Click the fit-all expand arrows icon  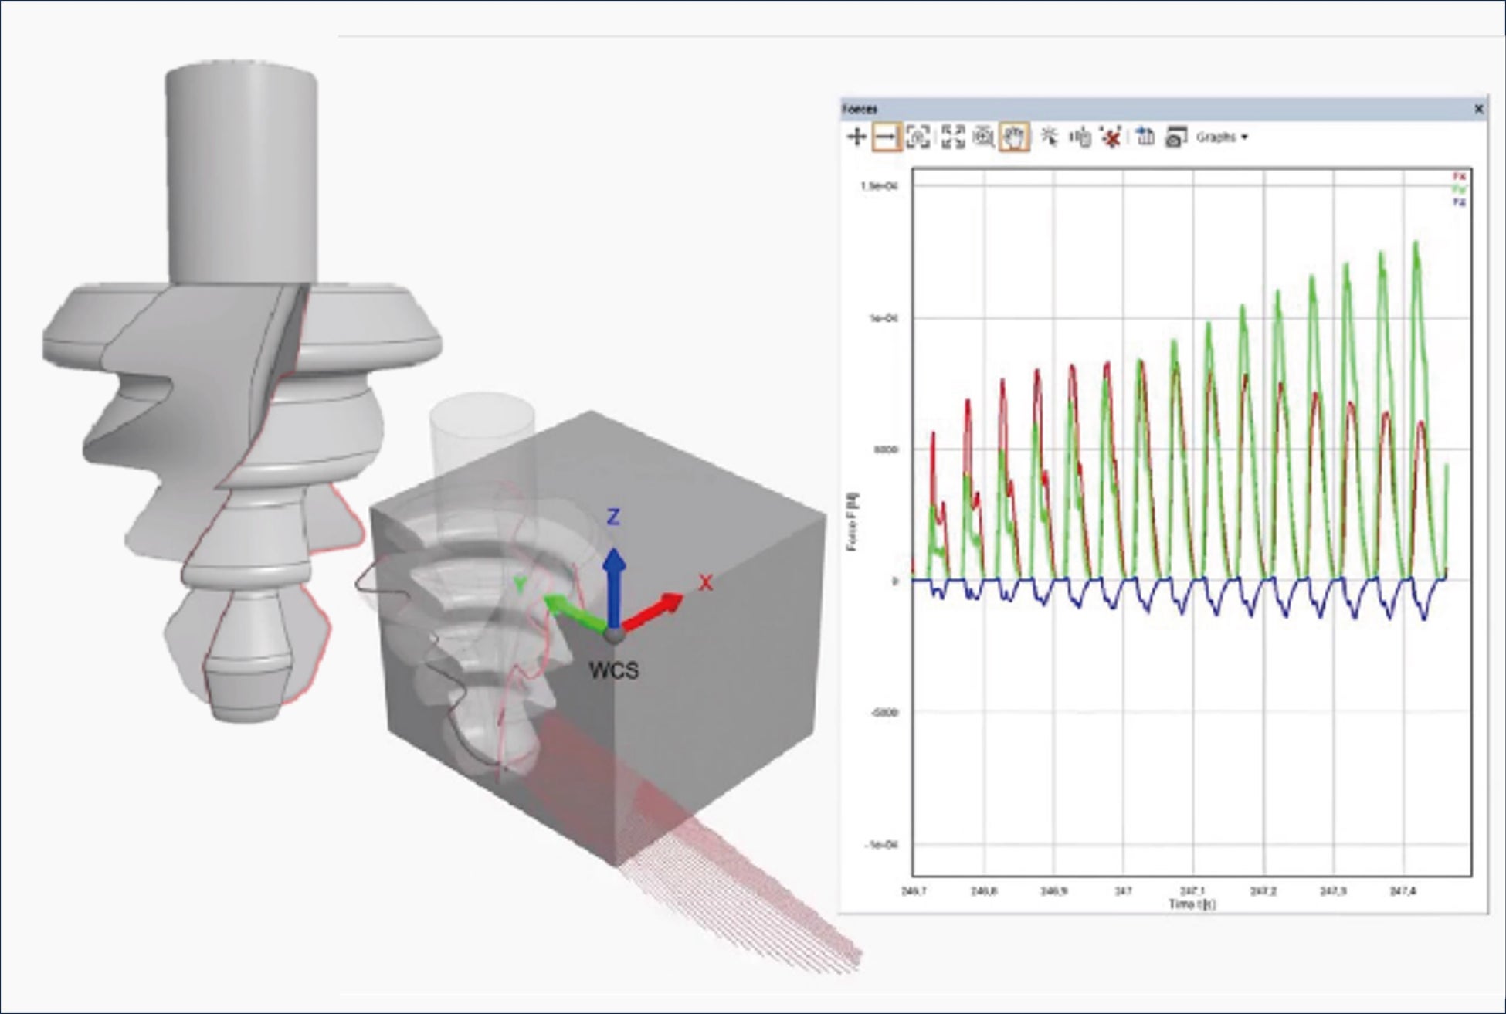coord(953,137)
